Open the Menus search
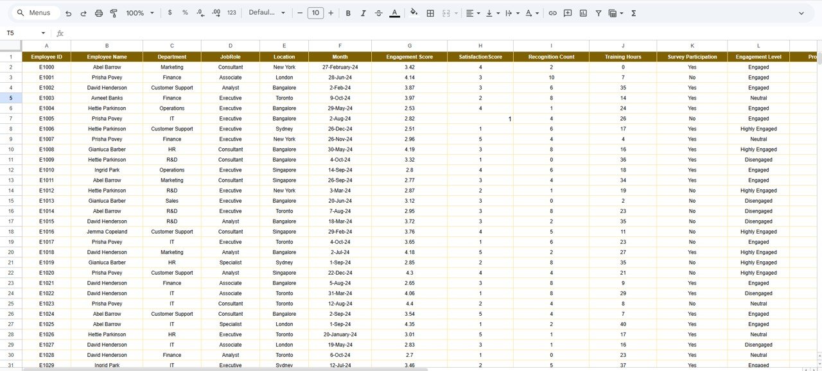 34,12
